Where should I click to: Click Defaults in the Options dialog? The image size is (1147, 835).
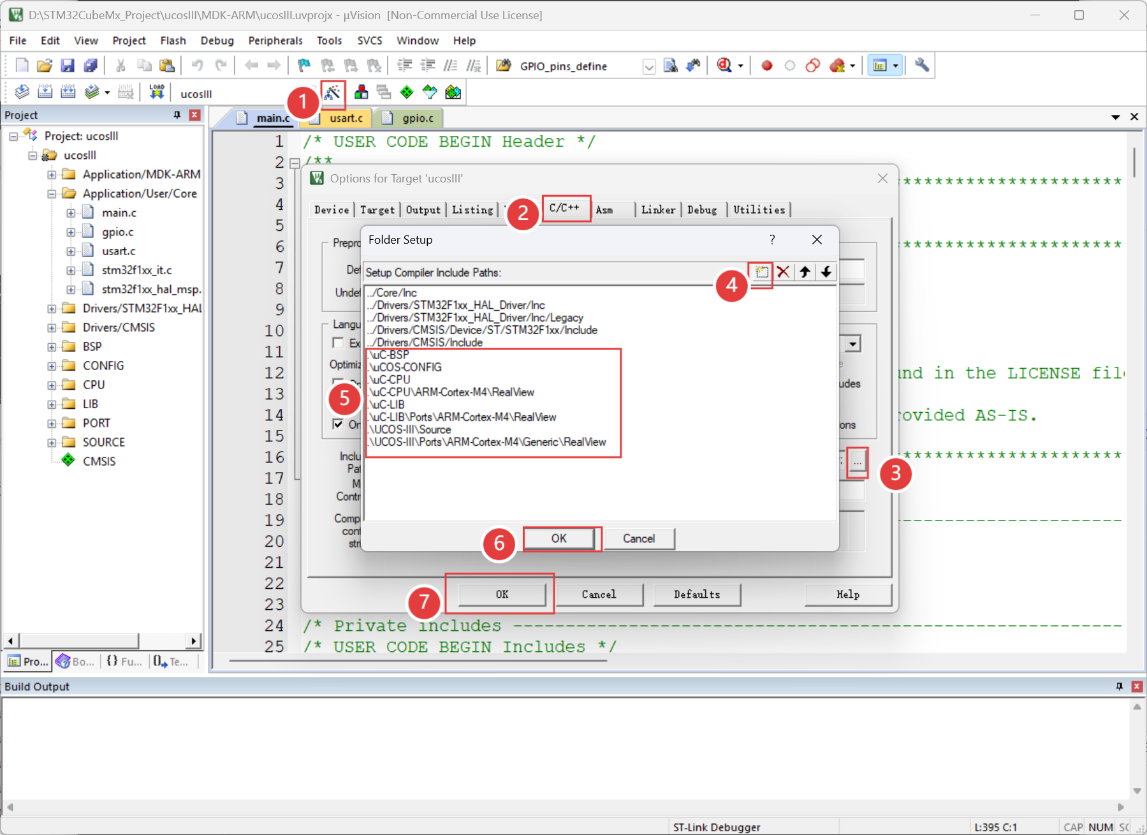point(697,595)
